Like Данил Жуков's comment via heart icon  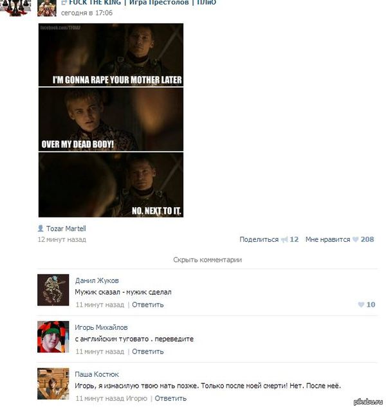(x=361, y=304)
